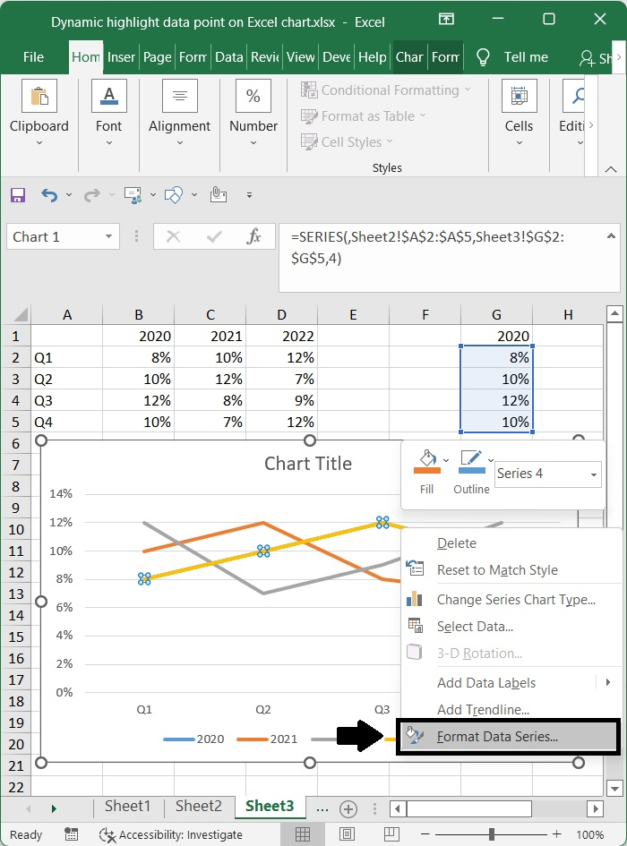627x846 pixels.
Task: Open Conditional Formatting dropdown
Action: 385,90
